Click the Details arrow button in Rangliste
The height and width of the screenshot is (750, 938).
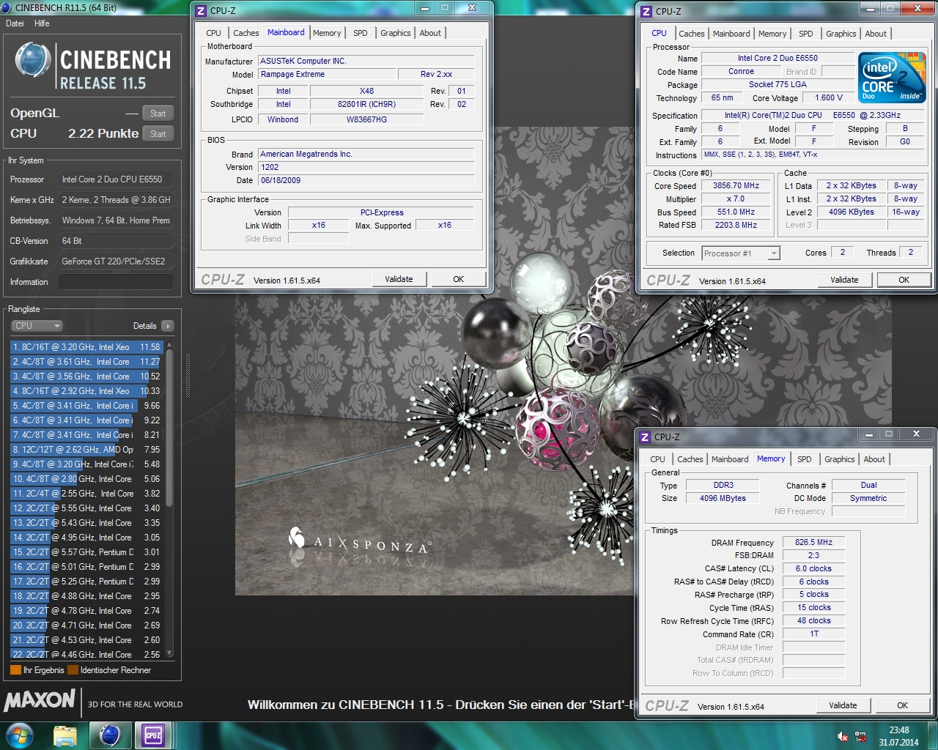(168, 326)
